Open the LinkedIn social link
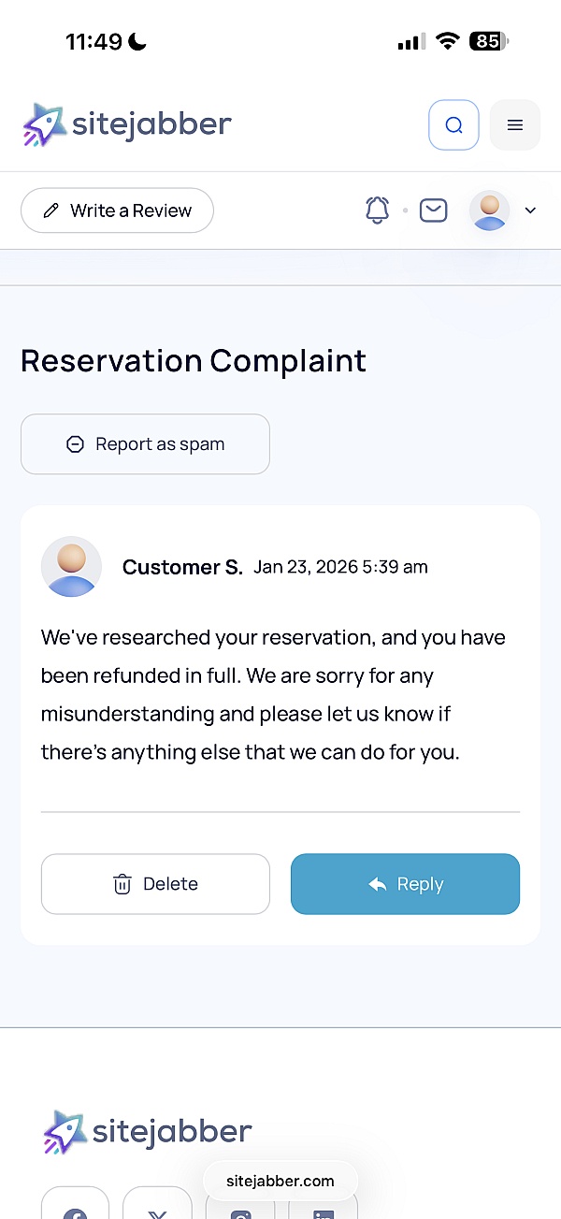 323,1209
